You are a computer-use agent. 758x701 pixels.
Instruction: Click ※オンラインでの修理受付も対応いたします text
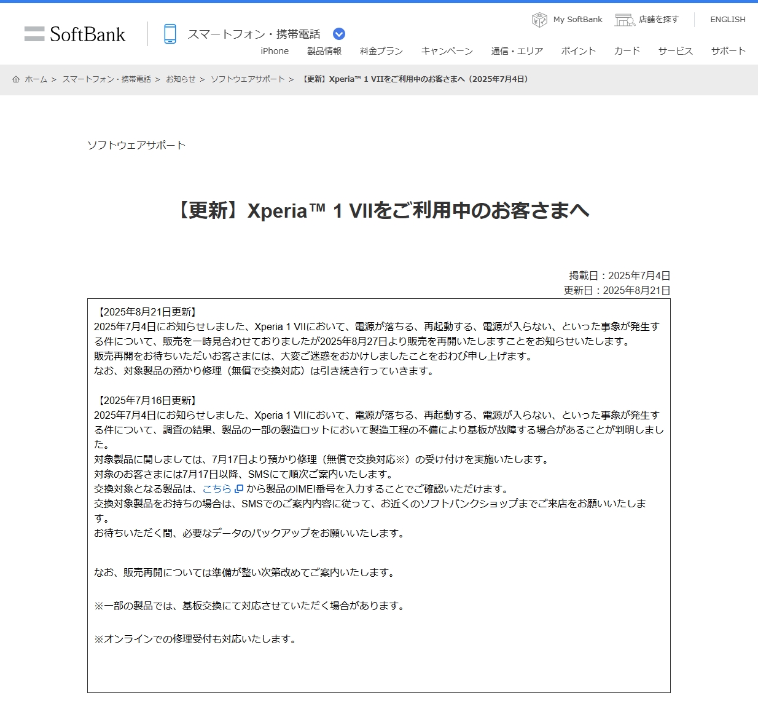pos(196,639)
